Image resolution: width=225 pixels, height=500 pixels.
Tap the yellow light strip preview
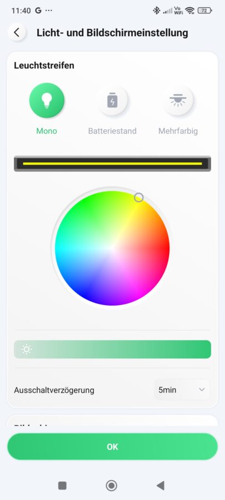(112, 163)
